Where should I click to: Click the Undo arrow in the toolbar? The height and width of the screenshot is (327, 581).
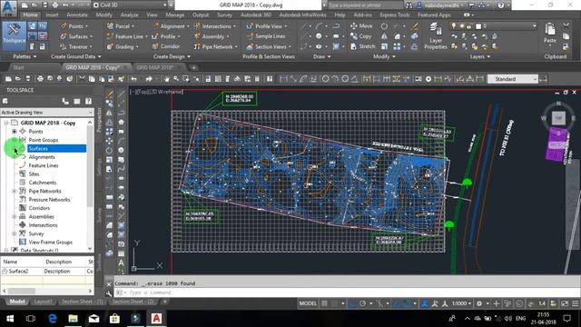click(x=133, y=79)
